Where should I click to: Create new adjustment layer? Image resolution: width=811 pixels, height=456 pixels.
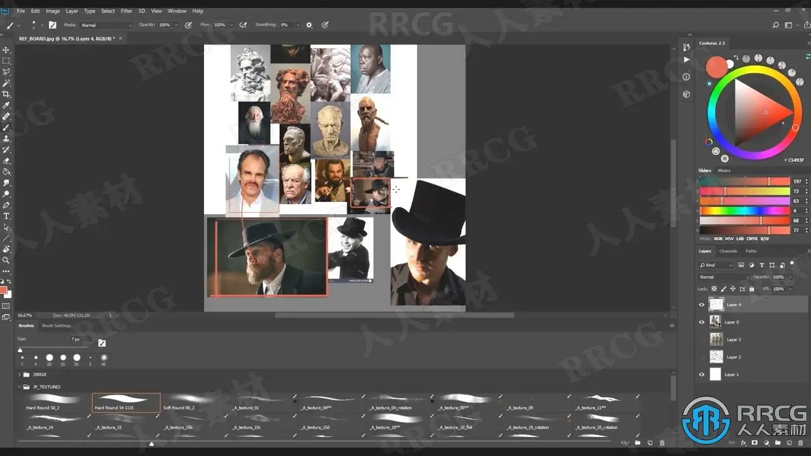tap(766, 443)
